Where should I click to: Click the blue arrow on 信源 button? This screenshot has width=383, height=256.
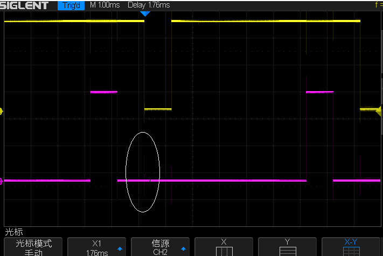tap(183, 249)
